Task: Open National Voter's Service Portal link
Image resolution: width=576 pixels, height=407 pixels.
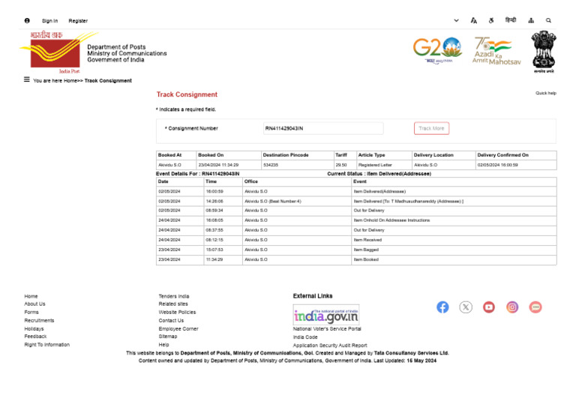Action: click(x=327, y=329)
